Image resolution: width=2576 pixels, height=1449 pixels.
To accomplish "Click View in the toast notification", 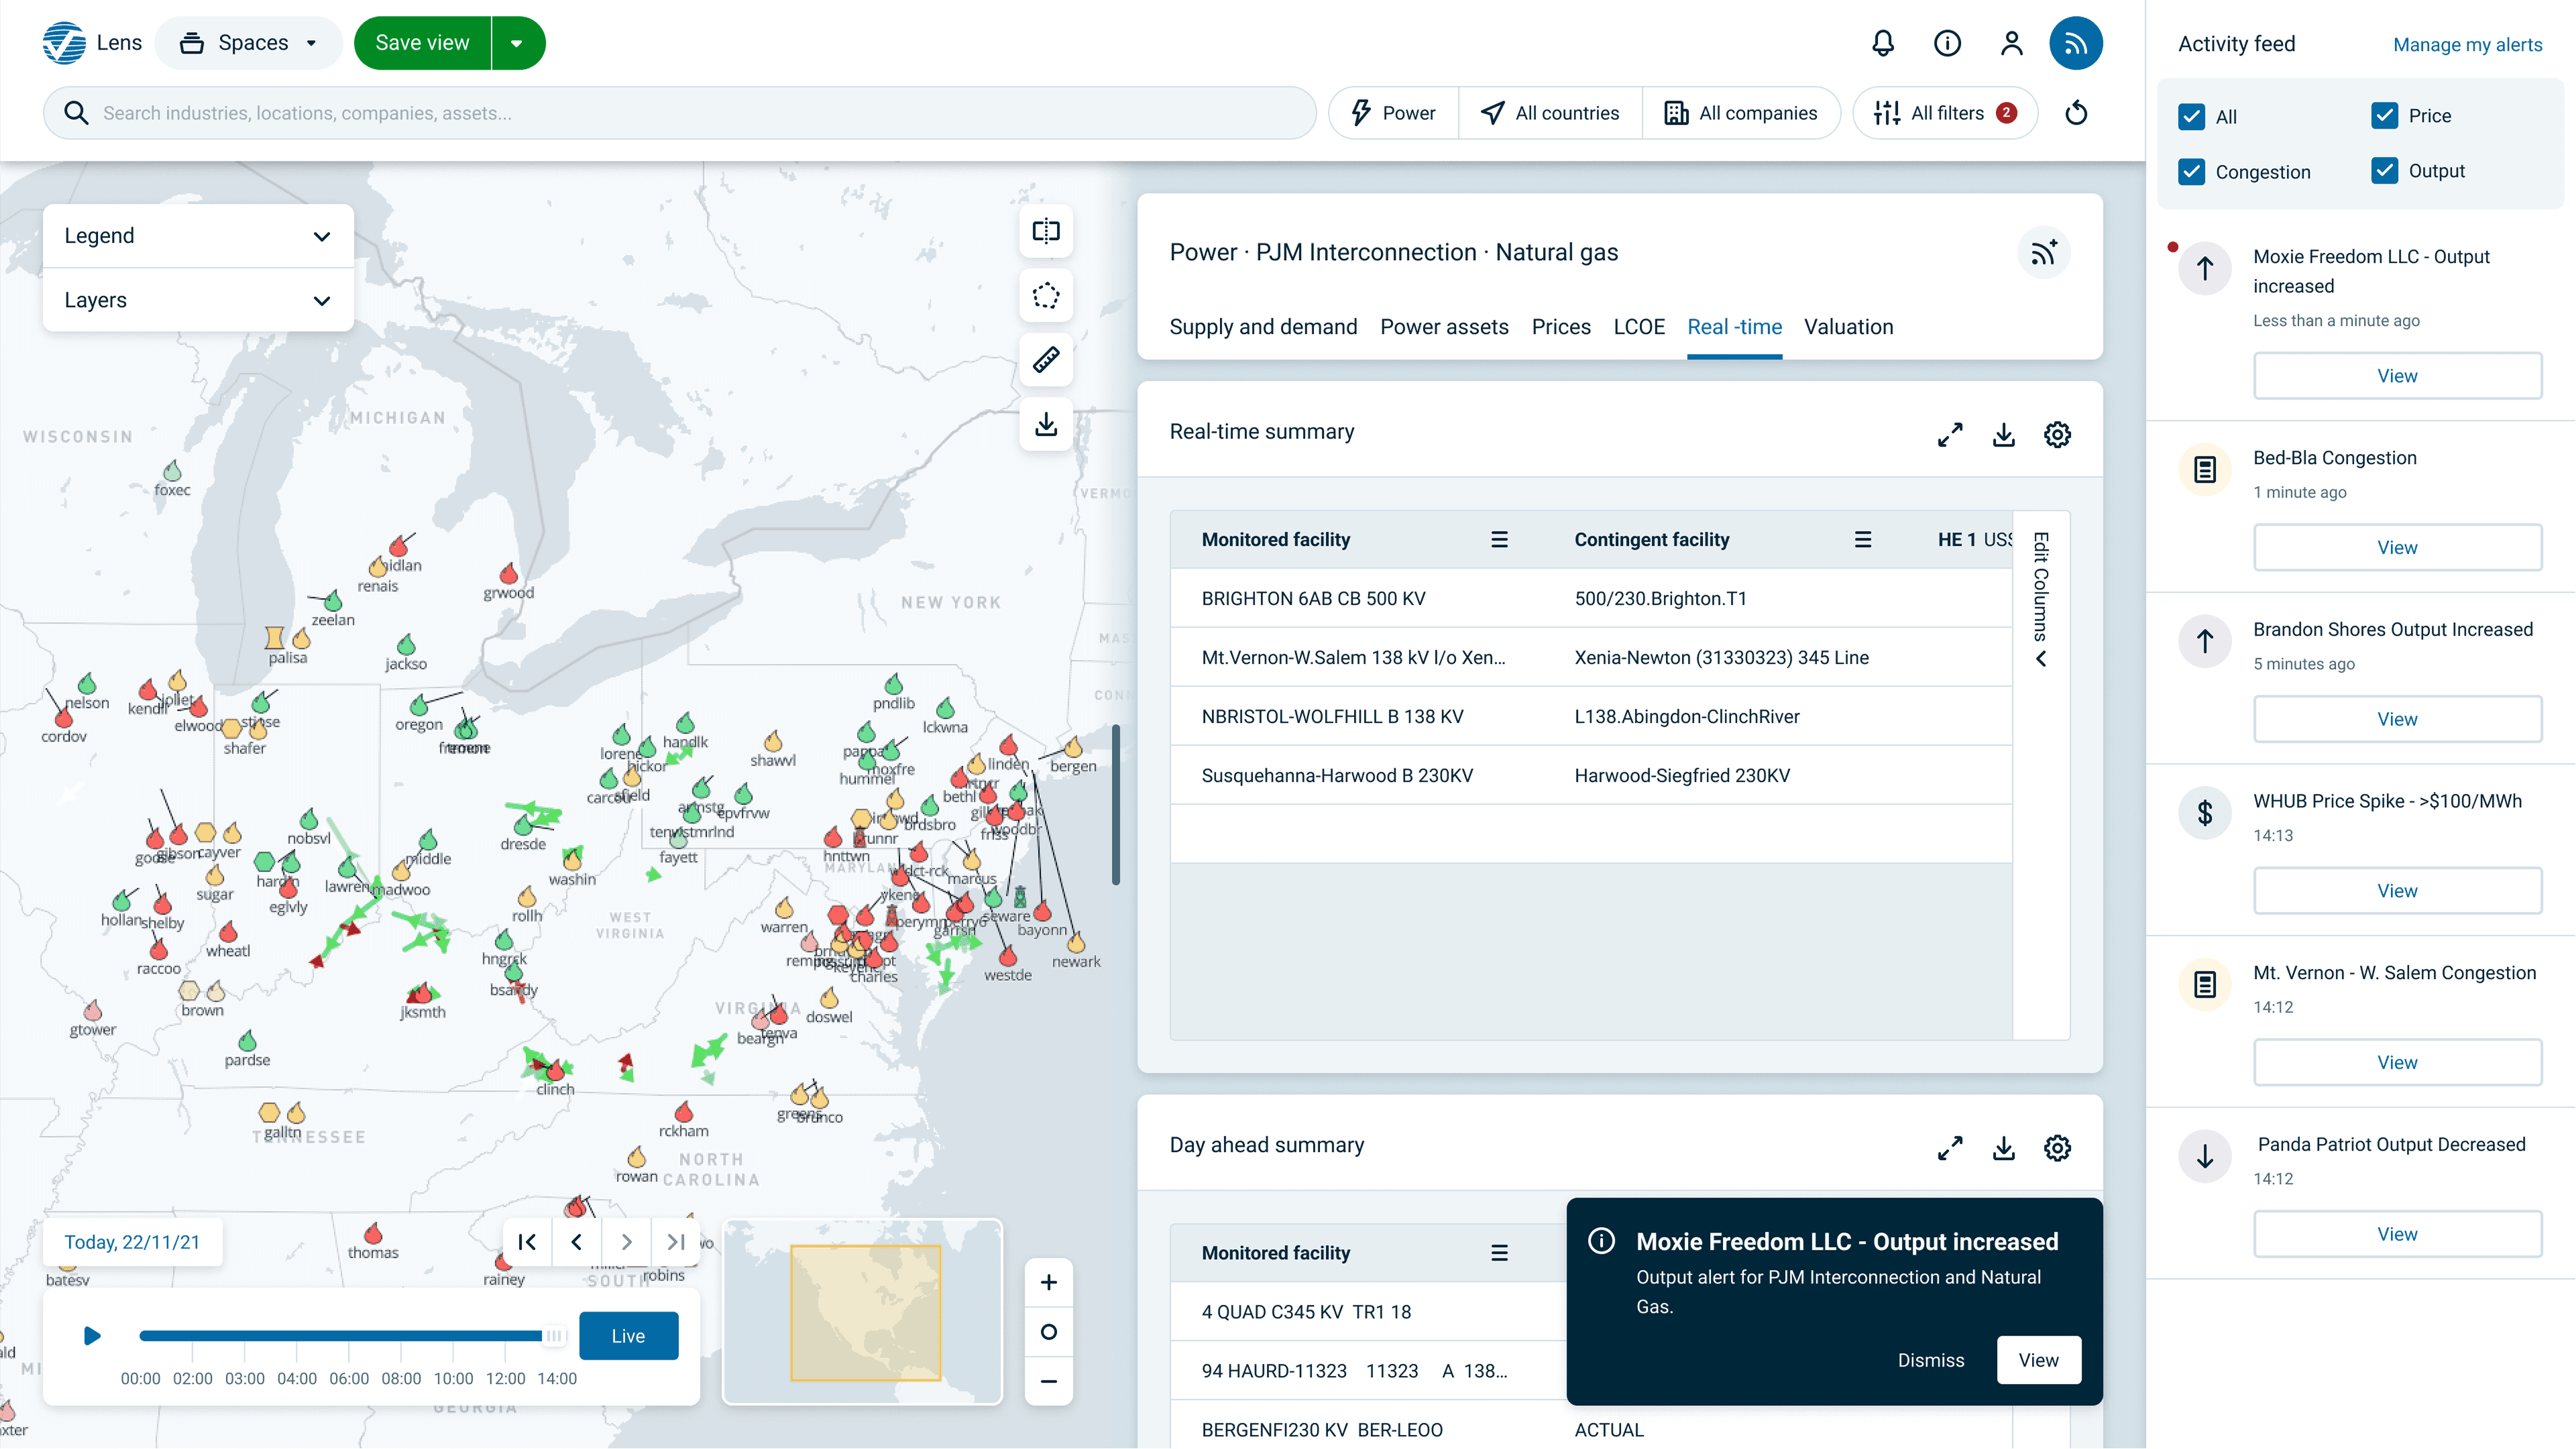I will click(x=2038, y=1360).
